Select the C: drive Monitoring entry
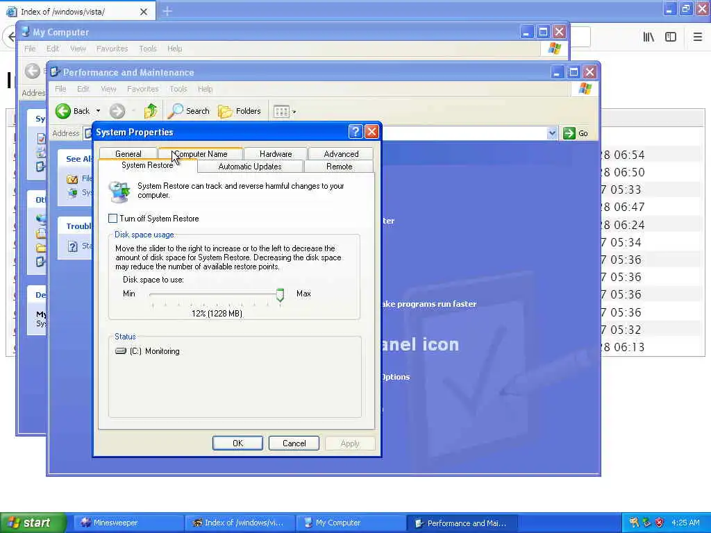This screenshot has height=533, width=711. tap(148, 351)
